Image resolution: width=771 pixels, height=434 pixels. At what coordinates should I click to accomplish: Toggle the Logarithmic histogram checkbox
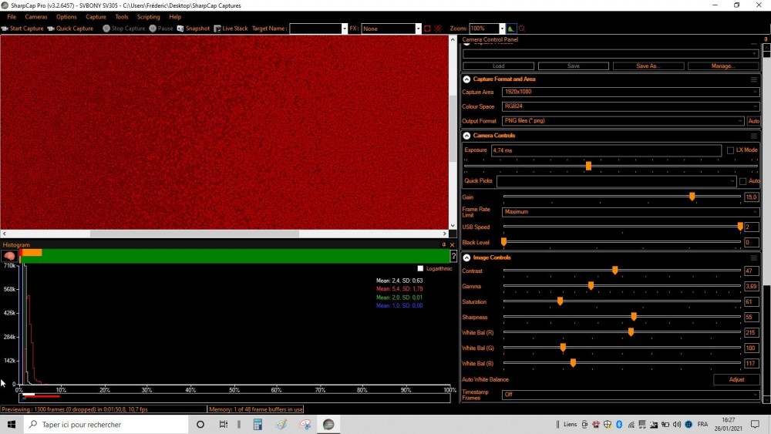pyautogui.click(x=420, y=268)
